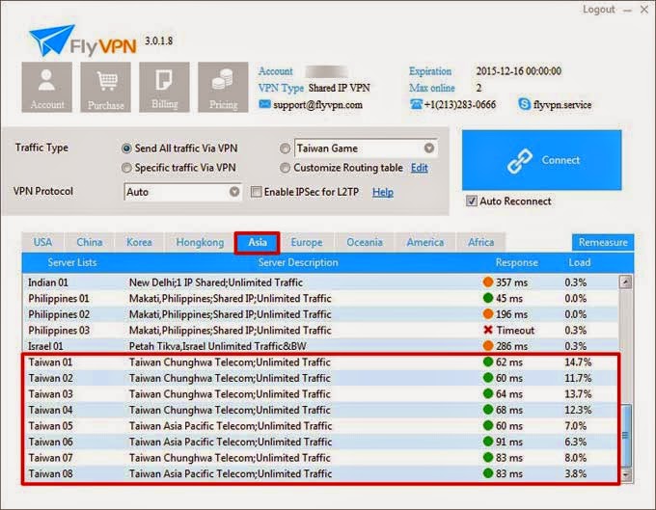The width and height of the screenshot is (656, 510).
Task: Switch to the Oceania tab
Action: [x=365, y=242]
